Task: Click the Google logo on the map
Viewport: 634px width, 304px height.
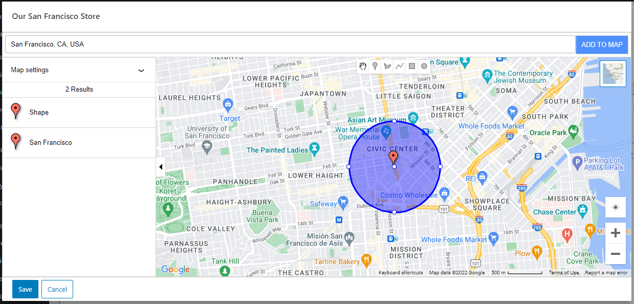Action: point(176,270)
